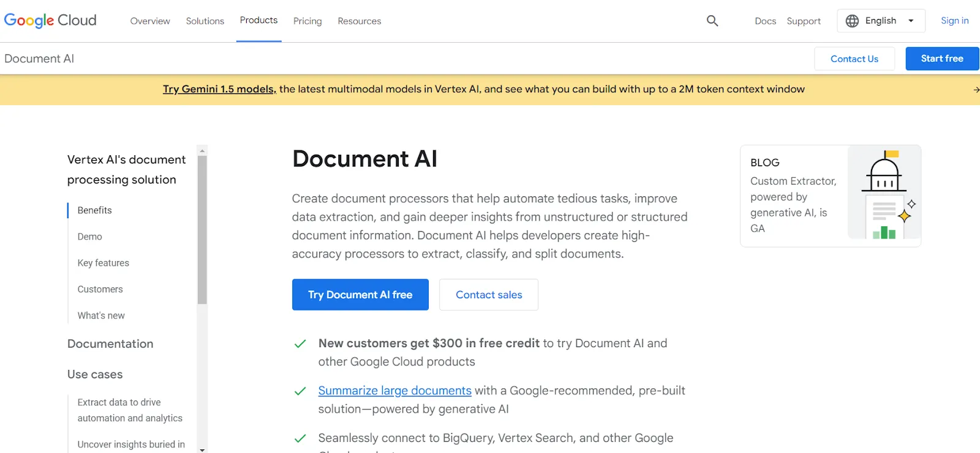Image resolution: width=980 pixels, height=453 pixels.
Task: Click the Document AI subheader title
Action: (39, 59)
